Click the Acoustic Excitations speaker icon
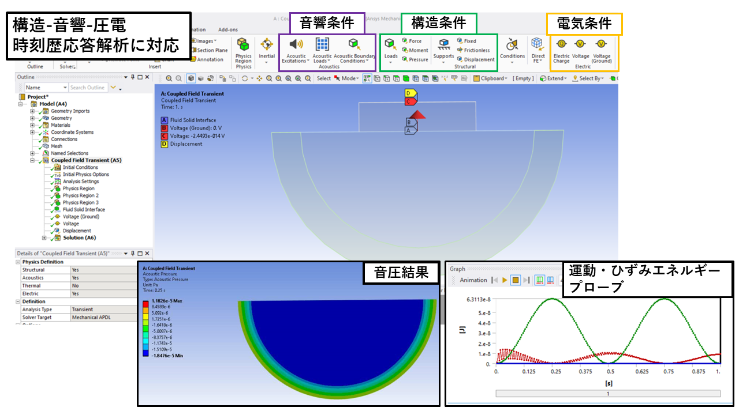 coord(296,44)
